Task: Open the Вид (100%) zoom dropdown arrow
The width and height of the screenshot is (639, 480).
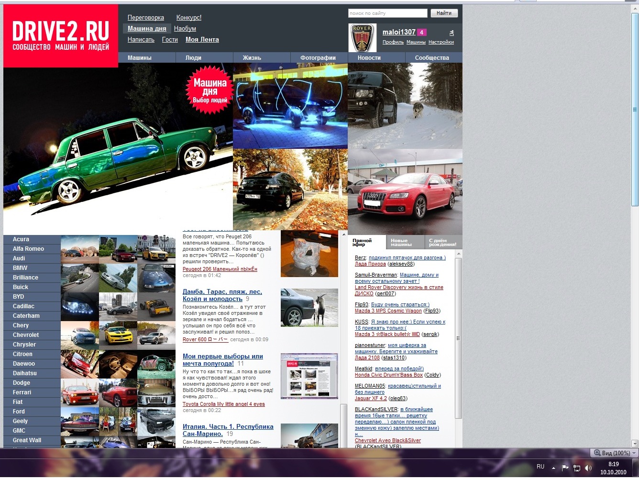Action: point(634,453)
